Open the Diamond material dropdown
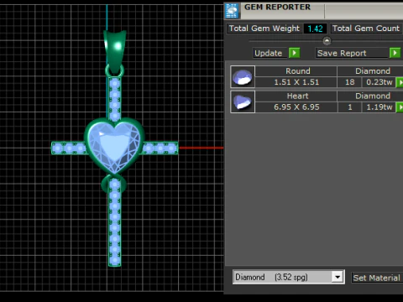This screenshot has height=302, width=403. tap(338, 277)
